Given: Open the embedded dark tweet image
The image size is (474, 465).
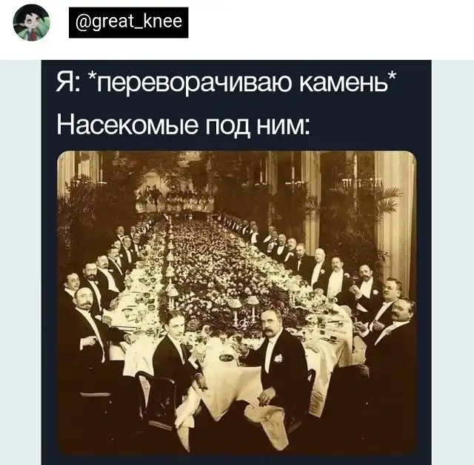Looking at the screenshot, I should [x=236, y=263].
